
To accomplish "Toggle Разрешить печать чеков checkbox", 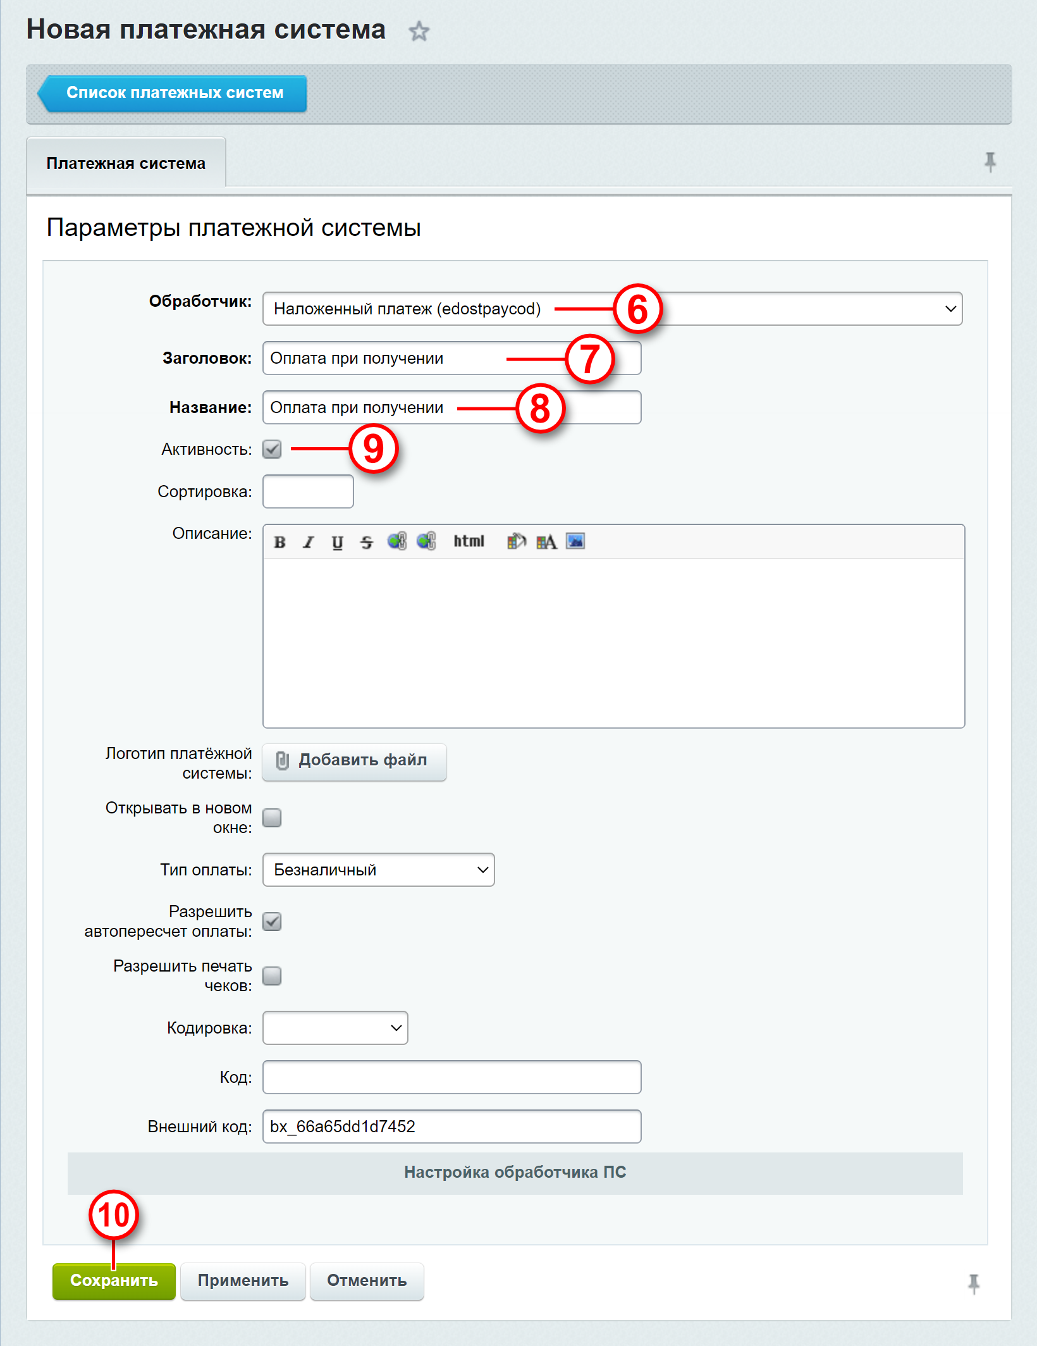I will point(273,976).
